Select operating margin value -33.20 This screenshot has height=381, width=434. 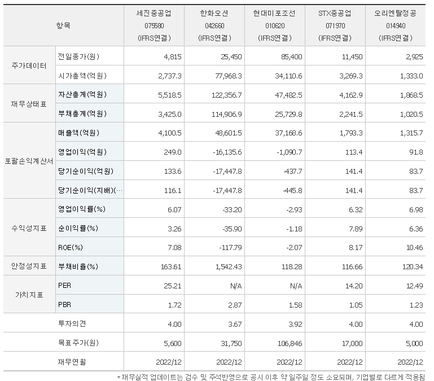(232, 209)
